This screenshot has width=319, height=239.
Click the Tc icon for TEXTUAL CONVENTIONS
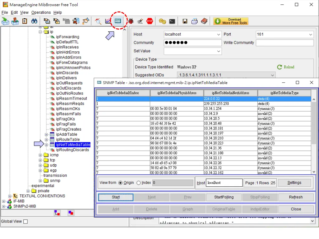point(16,196)
